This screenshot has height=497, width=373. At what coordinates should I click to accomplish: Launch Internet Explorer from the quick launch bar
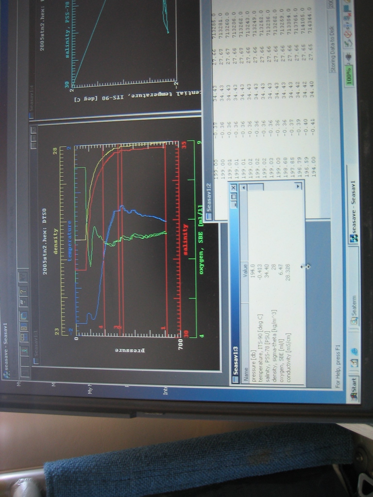(x=354, y=351)
